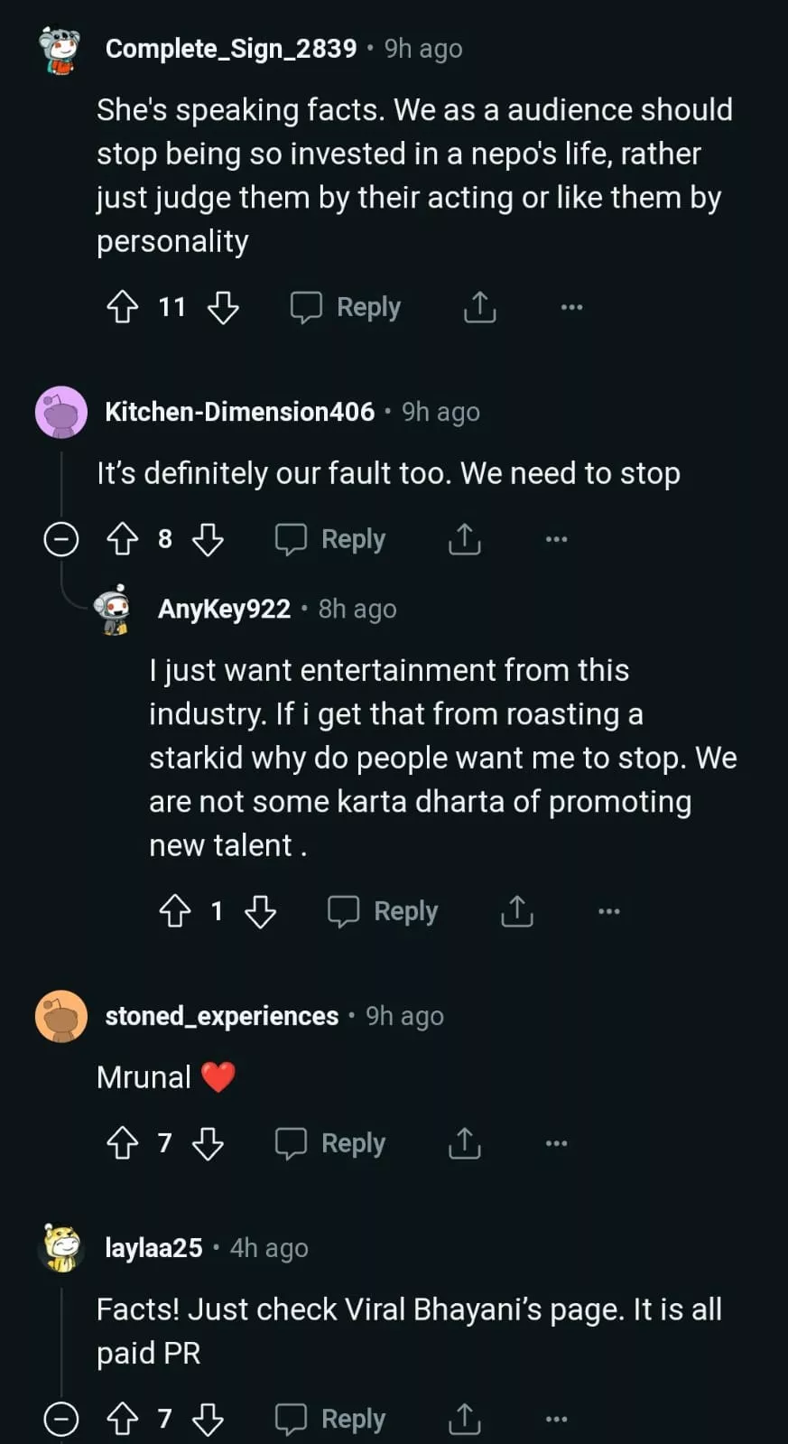
Task: Share AnyKey922's reply
Action: pos(517,911)
